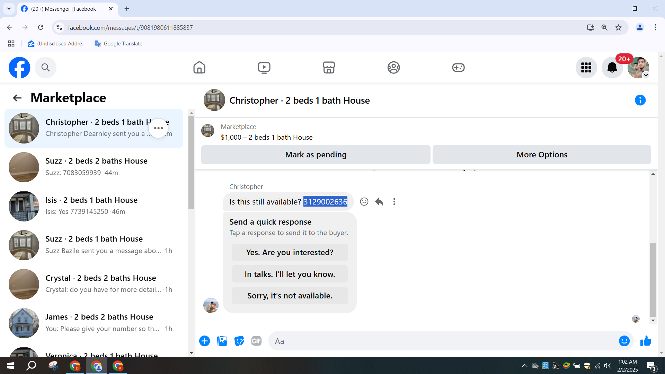Open the Notifications bell
This screenshot has height=374, width=665.
612,67
